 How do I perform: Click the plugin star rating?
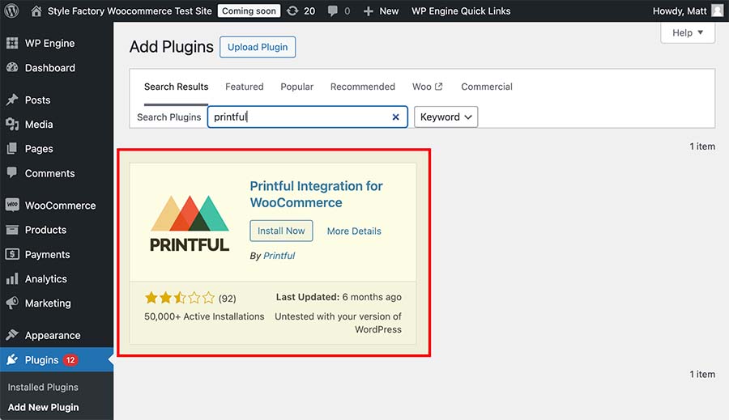click(180, 297)
